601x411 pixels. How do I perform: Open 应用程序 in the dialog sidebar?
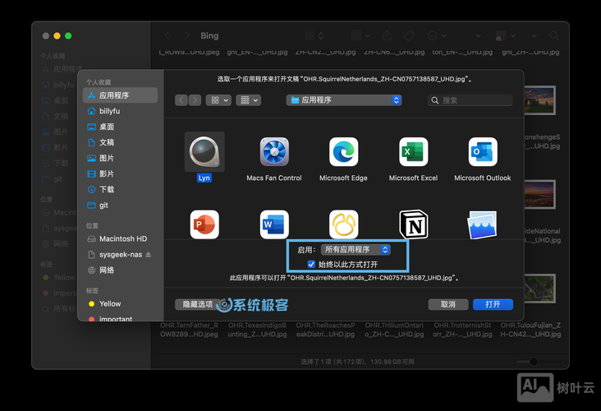click(x=121, y=95)
